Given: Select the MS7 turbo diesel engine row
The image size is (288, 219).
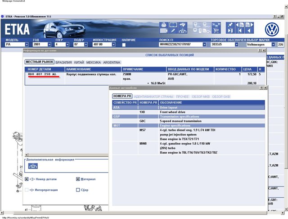Looking at the screenshot, I should point(189,135).
